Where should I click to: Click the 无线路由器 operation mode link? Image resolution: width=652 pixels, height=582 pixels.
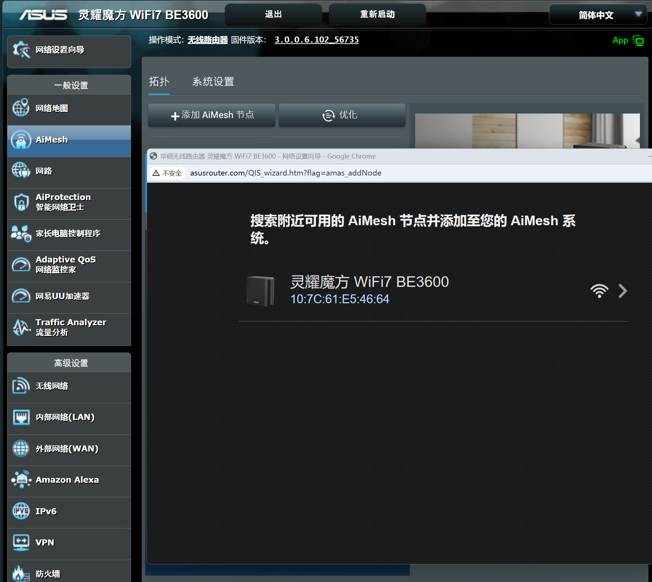(207, 40)
